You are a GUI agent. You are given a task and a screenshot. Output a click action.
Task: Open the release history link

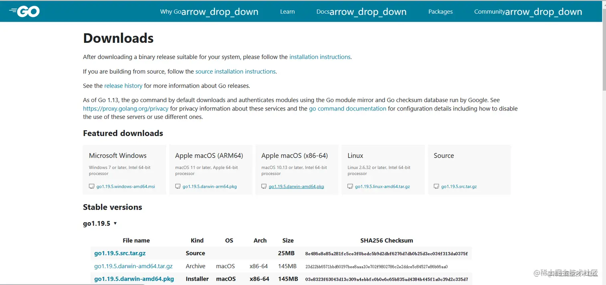coord(123,86)
